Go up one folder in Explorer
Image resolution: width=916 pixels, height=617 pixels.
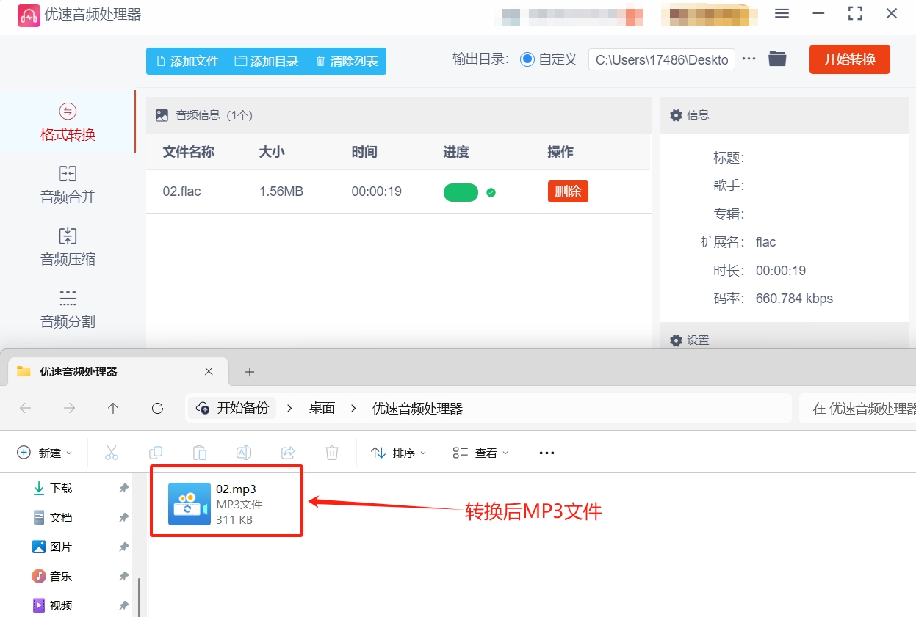[113, 409]
